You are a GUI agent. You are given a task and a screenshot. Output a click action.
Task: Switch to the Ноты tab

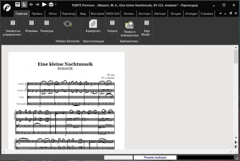53,14
